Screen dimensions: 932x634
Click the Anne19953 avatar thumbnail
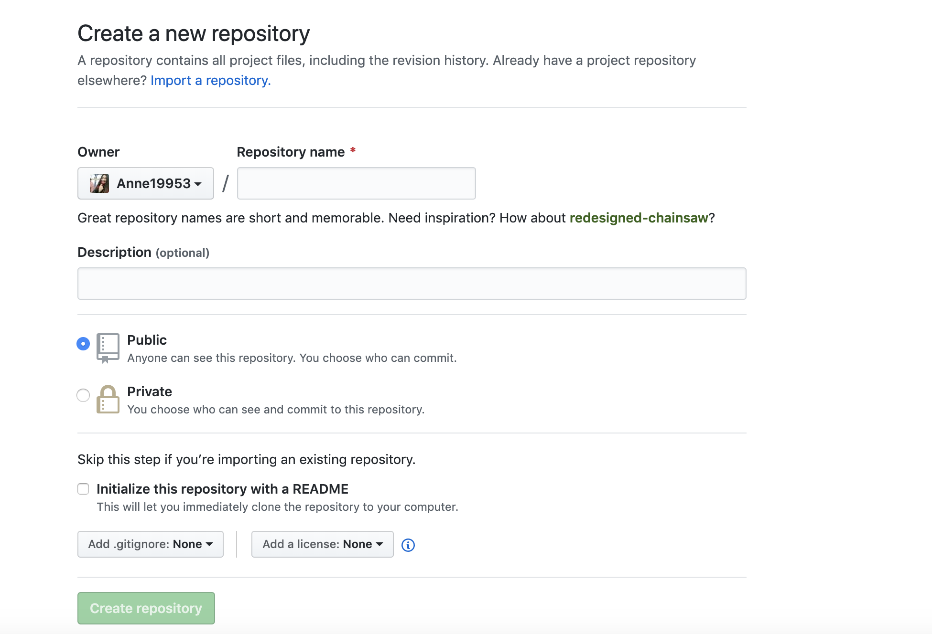99,183
